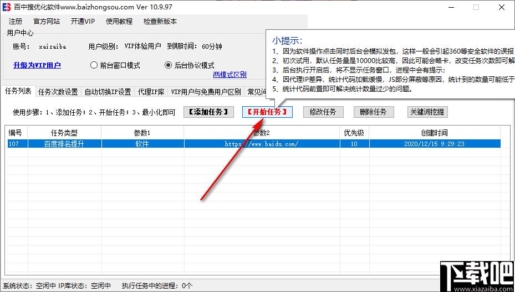The height and width of the screenshot is (292, 515).
Task: Switch to the 自动切换IP设置 tab
Action: [x=108, y=92]
